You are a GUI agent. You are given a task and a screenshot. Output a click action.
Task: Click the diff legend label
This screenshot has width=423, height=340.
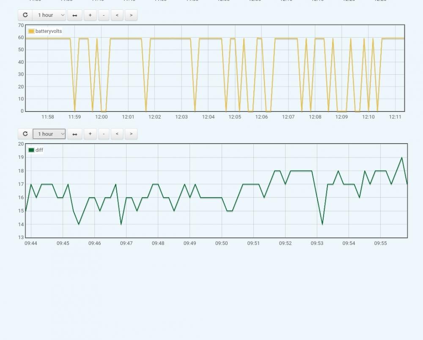pyautogui.click(x=39, y=150)
